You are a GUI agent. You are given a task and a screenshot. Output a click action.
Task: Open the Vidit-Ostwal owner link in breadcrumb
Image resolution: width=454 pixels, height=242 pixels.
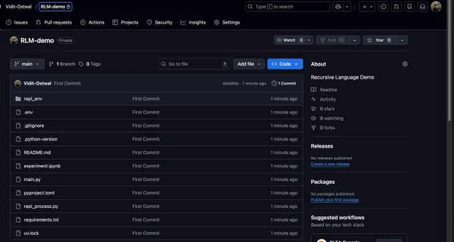(x=19, y=7)
